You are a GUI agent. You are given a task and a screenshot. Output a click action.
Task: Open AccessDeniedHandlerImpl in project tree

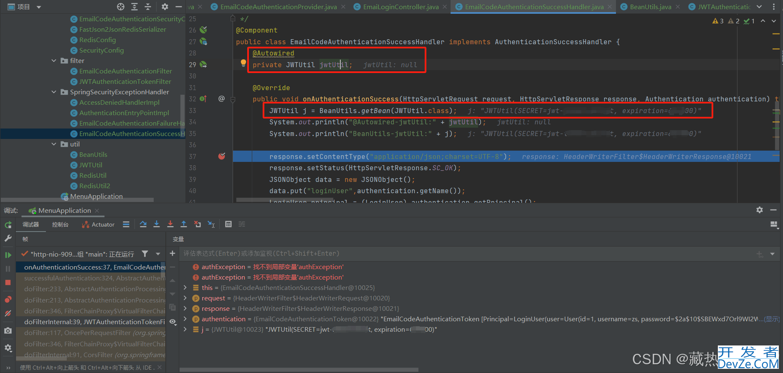[119, 102]
